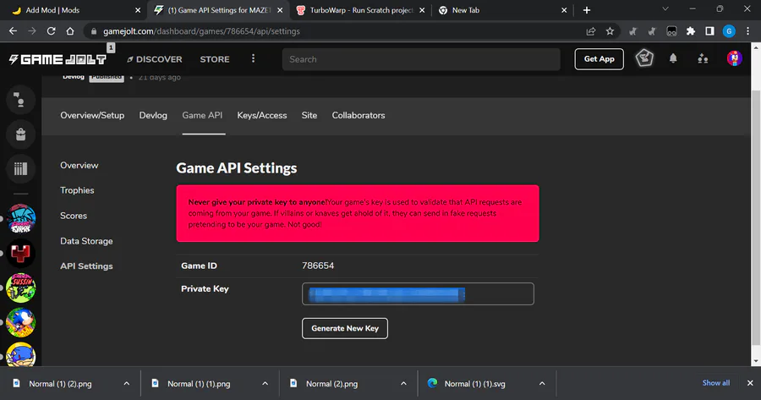This screenshot has height=400, width=761.
Task: Click the Private Key field
Action: click(x=418, y=293)
